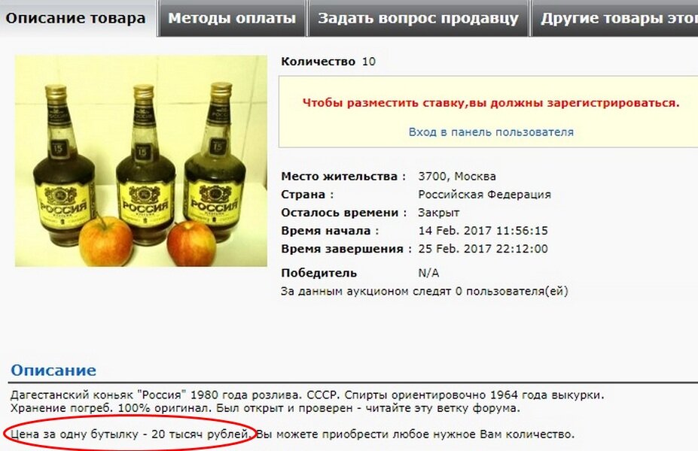Image resolution: width=698 pixels, height=451 pixels.
Task: Open Другие товары этого продавца tab
Action: coord(614,18)
